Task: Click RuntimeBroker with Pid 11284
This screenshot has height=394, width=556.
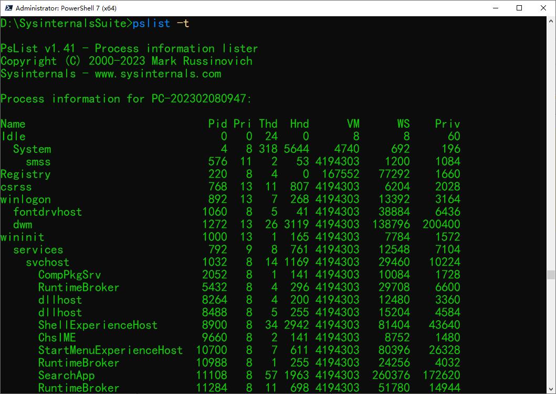Action: tap(79, 388)
